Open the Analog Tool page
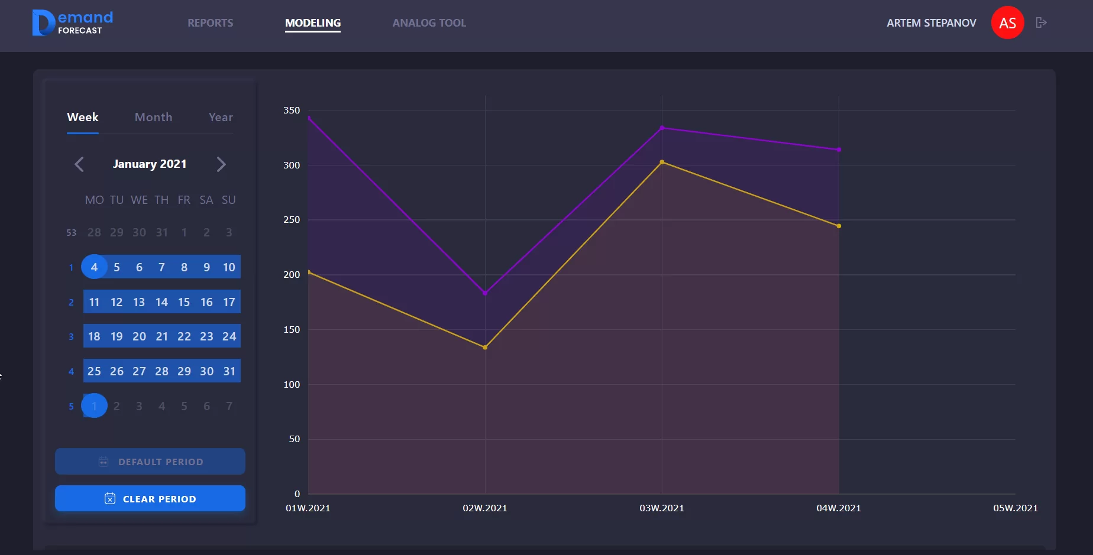 [x=429, y=23]
